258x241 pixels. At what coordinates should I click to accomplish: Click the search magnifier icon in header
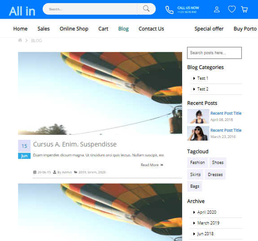pos(146,9)
